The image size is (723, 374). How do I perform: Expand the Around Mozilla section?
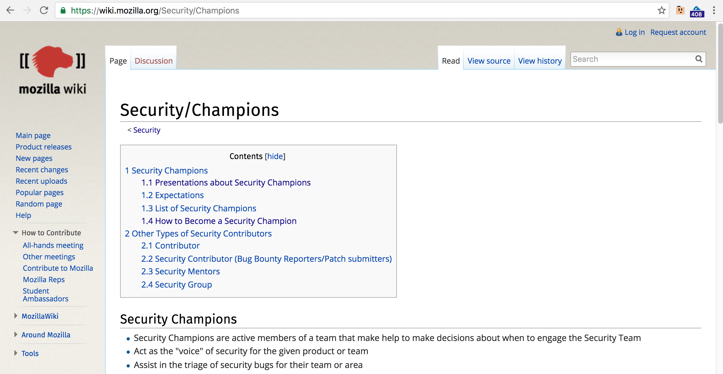[x=16, y=335]
